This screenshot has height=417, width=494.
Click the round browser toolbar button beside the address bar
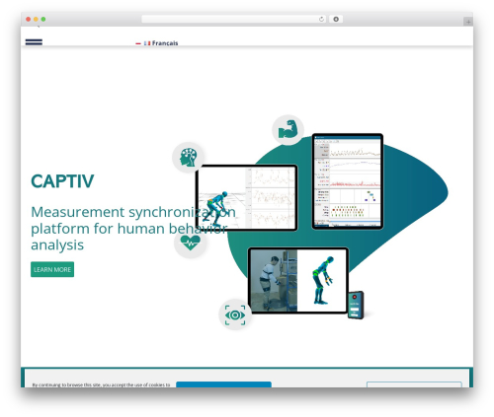[336, 19]
